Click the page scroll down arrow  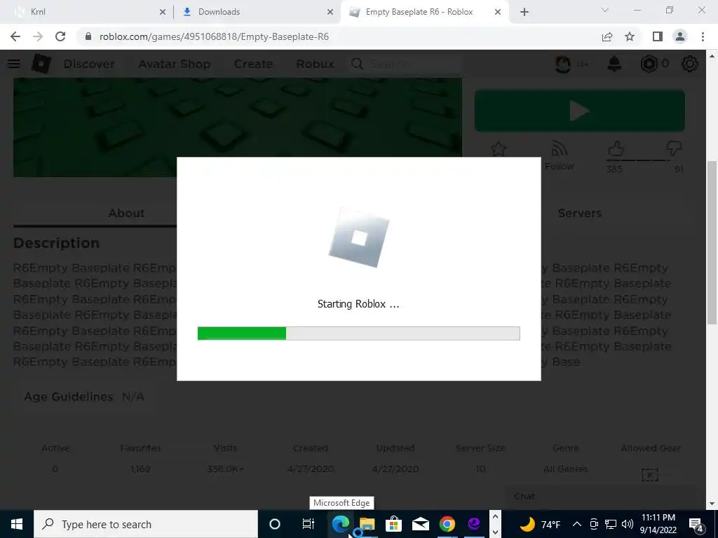712,504
